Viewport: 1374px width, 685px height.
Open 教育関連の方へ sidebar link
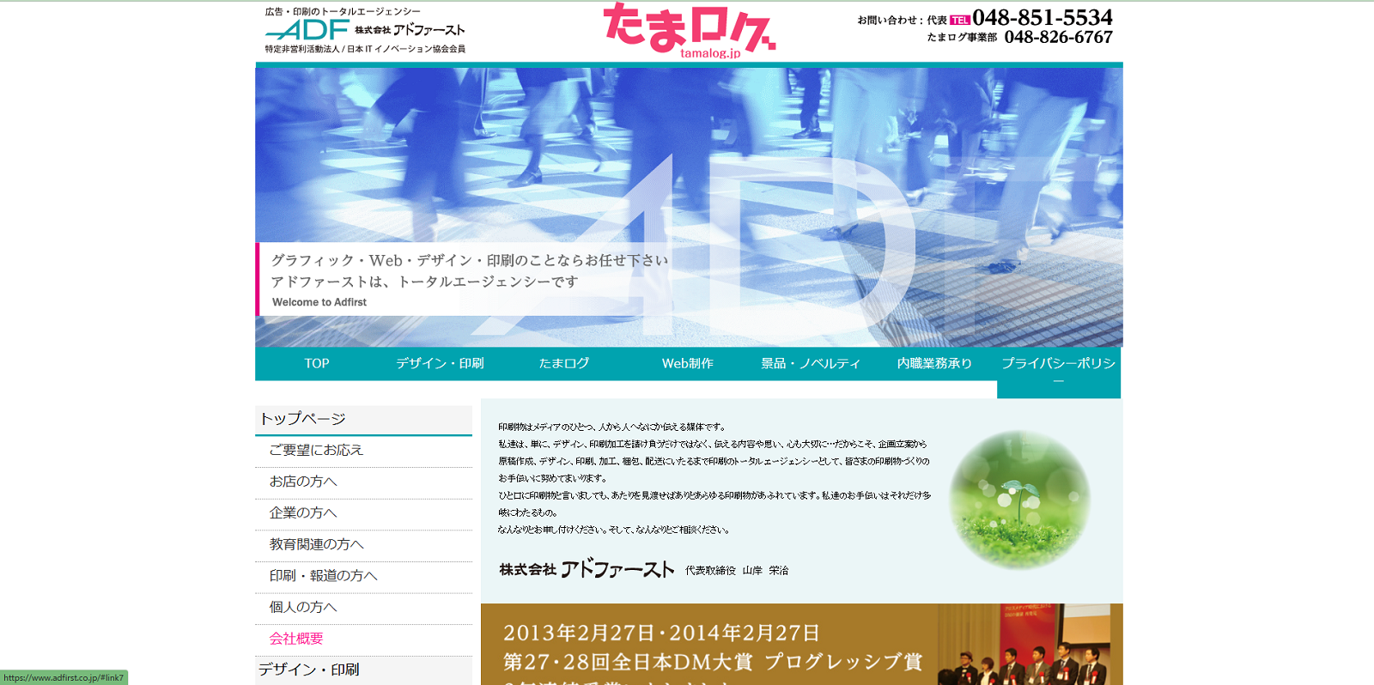pyautogui.click(x=363, y=544)
